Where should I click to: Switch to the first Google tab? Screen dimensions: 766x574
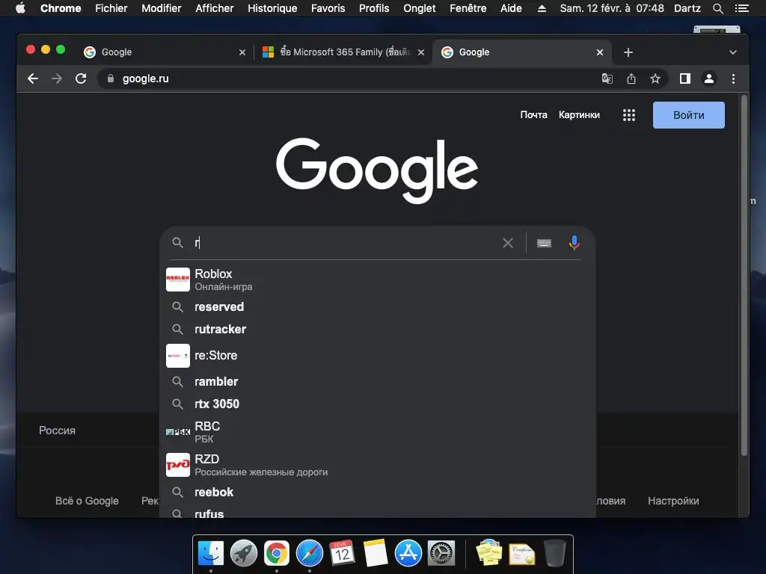point(164,52)
